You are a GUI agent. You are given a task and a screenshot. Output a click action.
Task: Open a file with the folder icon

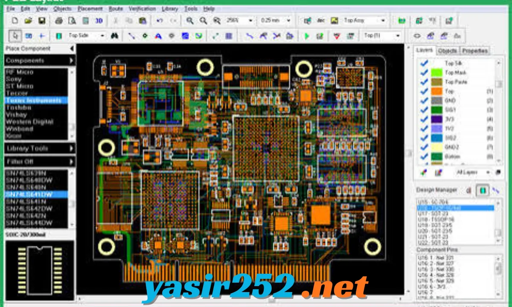[x=28, y=20]
